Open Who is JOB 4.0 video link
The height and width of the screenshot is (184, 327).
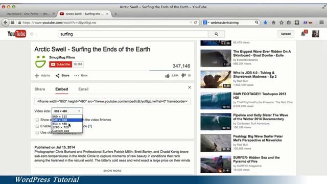255,75
